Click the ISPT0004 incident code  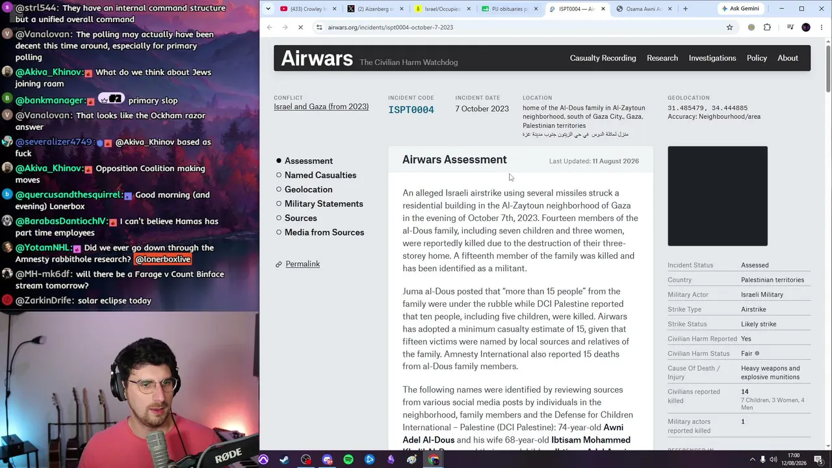411,109
